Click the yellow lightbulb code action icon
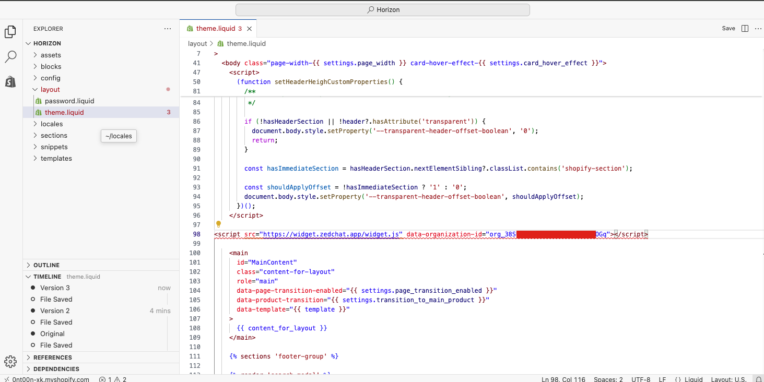Image resolution: width=764 pixels, height=382 pixels. pos(219,224)
